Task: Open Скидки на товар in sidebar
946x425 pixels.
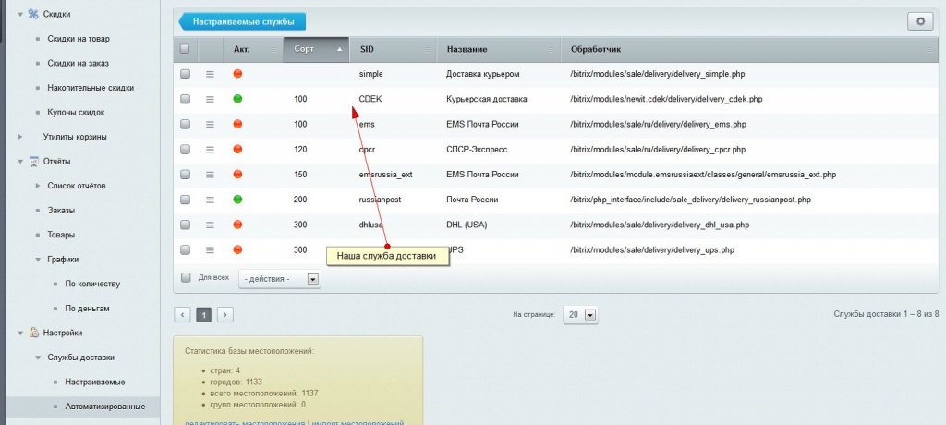Action: click(79, 39)
